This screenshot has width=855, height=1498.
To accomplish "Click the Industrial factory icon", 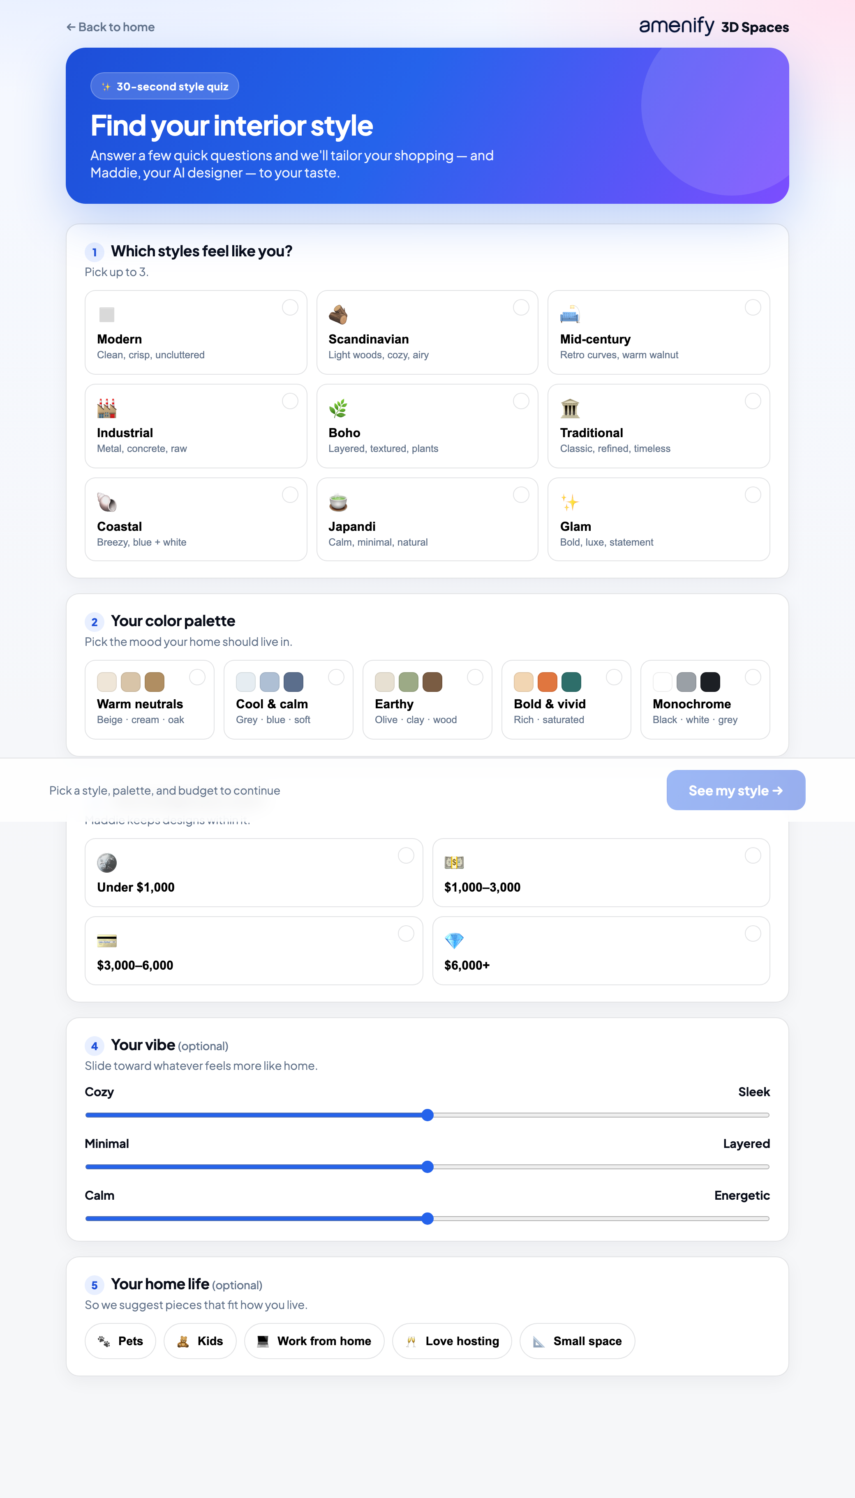I will point(107,408).
